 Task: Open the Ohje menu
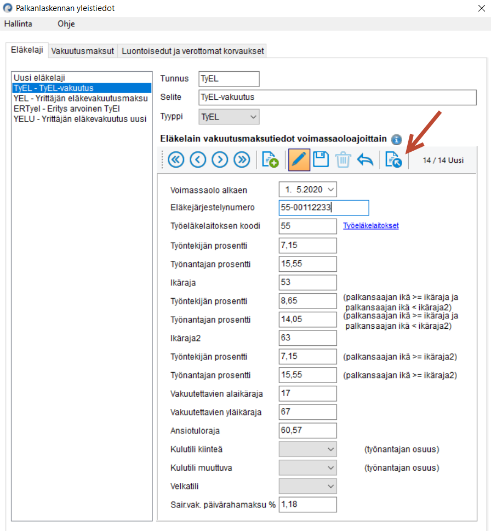[66, 24]
